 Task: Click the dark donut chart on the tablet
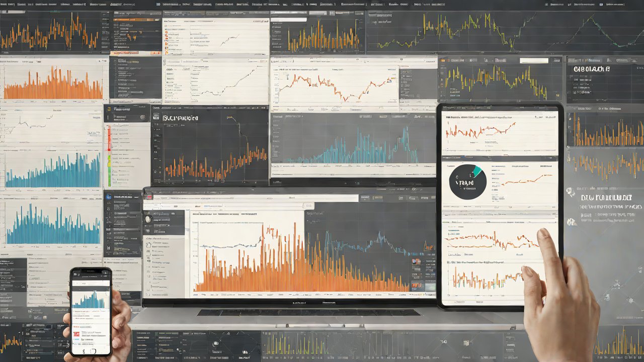(x=467, y=182)
